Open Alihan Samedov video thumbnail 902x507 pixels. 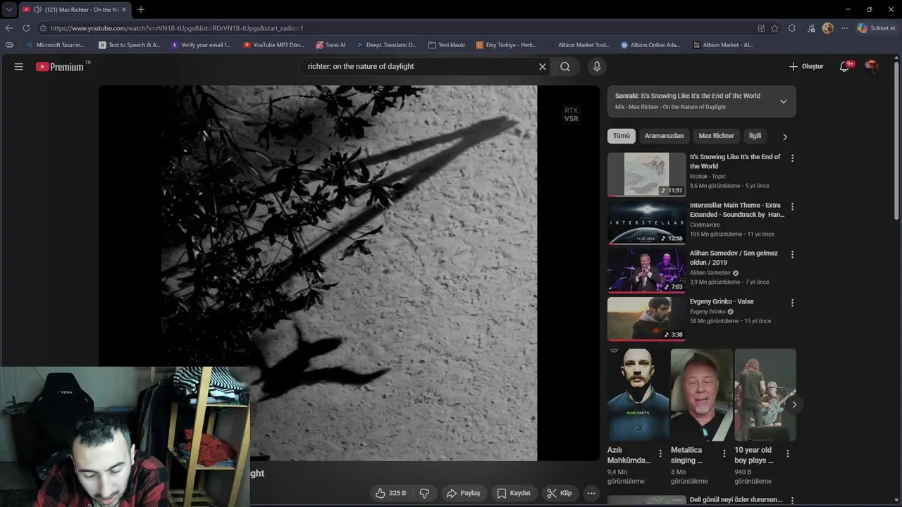tap(647, 271)
